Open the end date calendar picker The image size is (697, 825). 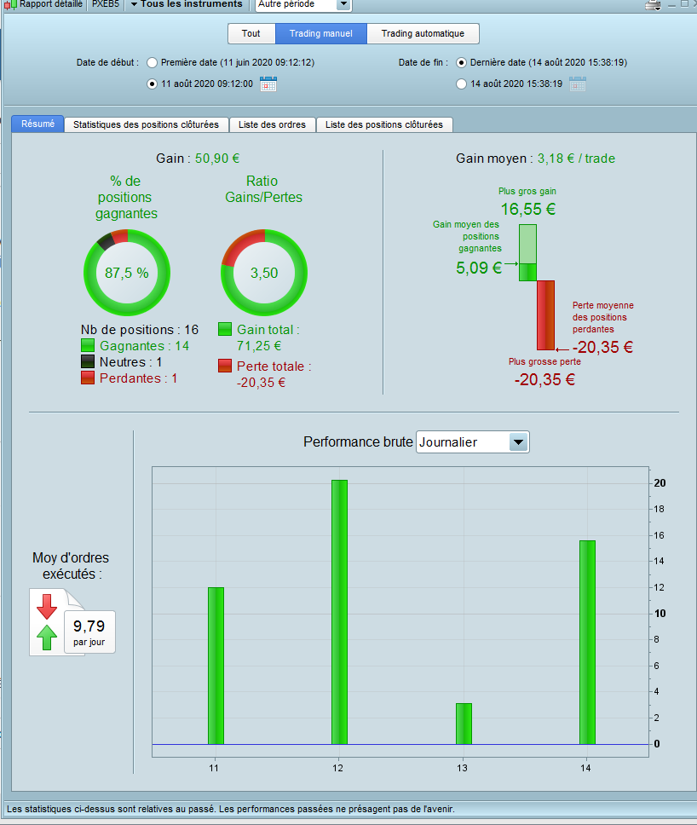(x=578, y=84)
